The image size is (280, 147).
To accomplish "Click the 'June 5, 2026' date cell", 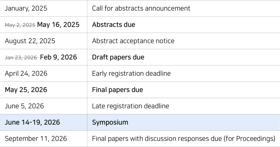I will [x=24, y=106].
